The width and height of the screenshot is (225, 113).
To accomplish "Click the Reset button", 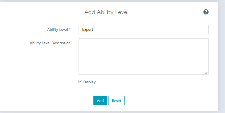I will [x=116, y=101].
